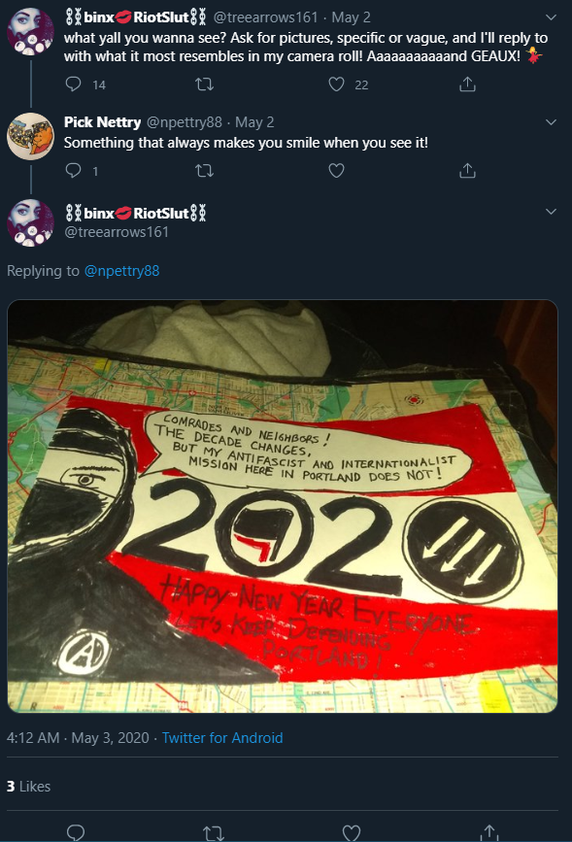The width and height of the screenshot is (572, 842).
Task: Open the Twitter for Android link
Action: pos(222,738)
